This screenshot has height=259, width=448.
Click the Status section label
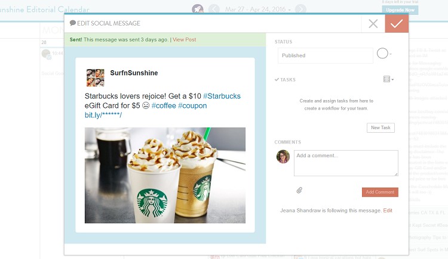[x=283, y=42]
